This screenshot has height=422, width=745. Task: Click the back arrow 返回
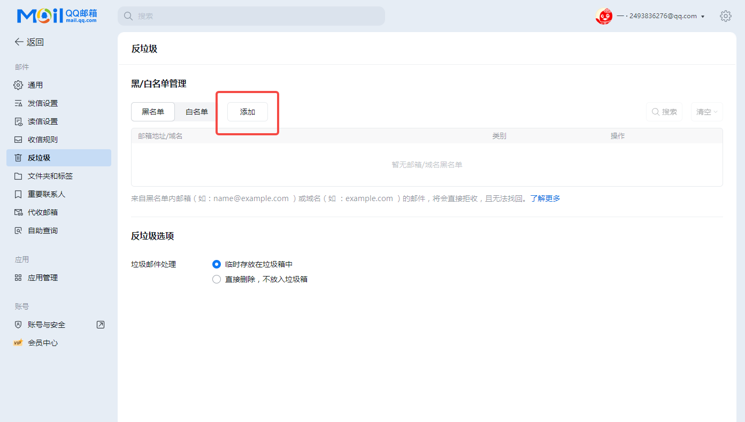coord(29,42)
